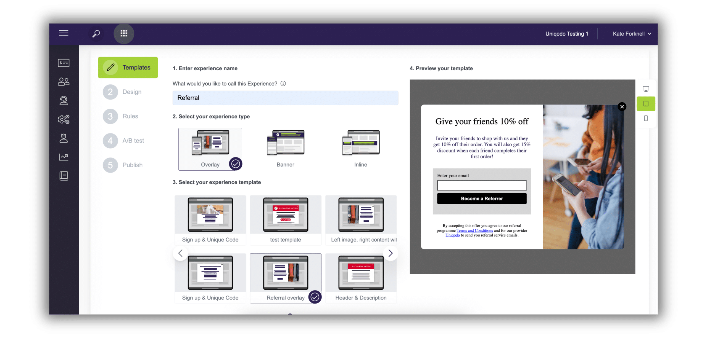Go to step 3 Rules
This screenshot has width=707, height=338.
pos(121,116)
